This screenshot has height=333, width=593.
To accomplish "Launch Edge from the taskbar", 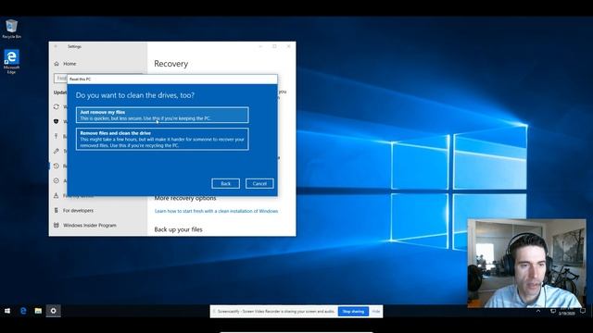I will (23, 311).
